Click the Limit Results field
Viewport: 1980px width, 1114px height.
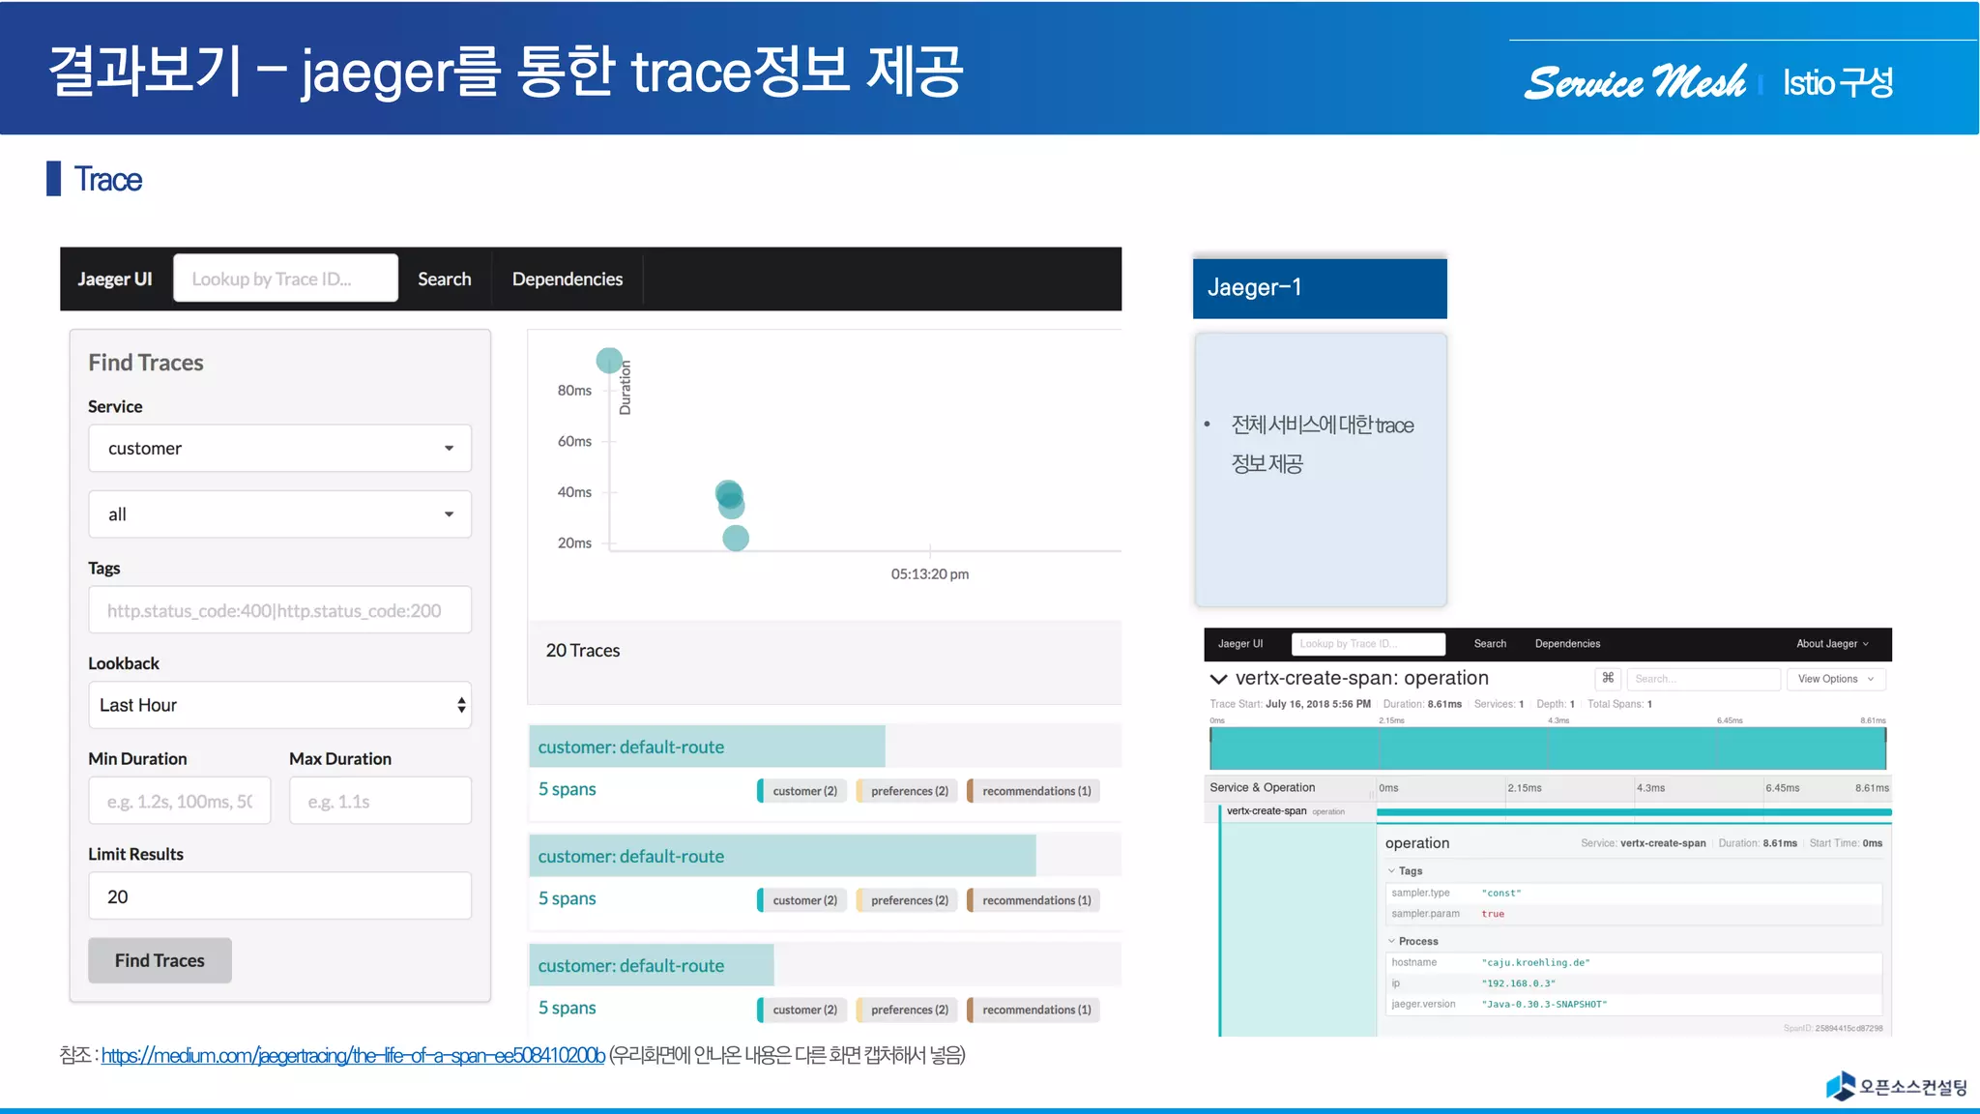click(279, 896)
